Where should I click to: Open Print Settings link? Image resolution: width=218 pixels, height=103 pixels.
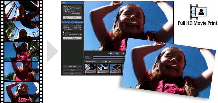pyautogui.click(x=76, y=14)
